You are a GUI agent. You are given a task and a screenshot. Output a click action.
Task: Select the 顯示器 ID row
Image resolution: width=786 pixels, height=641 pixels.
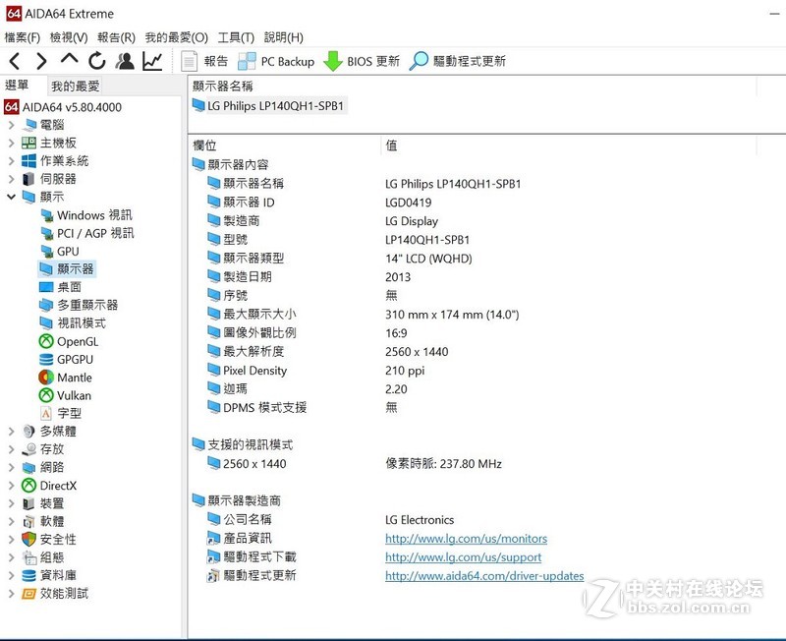pos(249,203)
